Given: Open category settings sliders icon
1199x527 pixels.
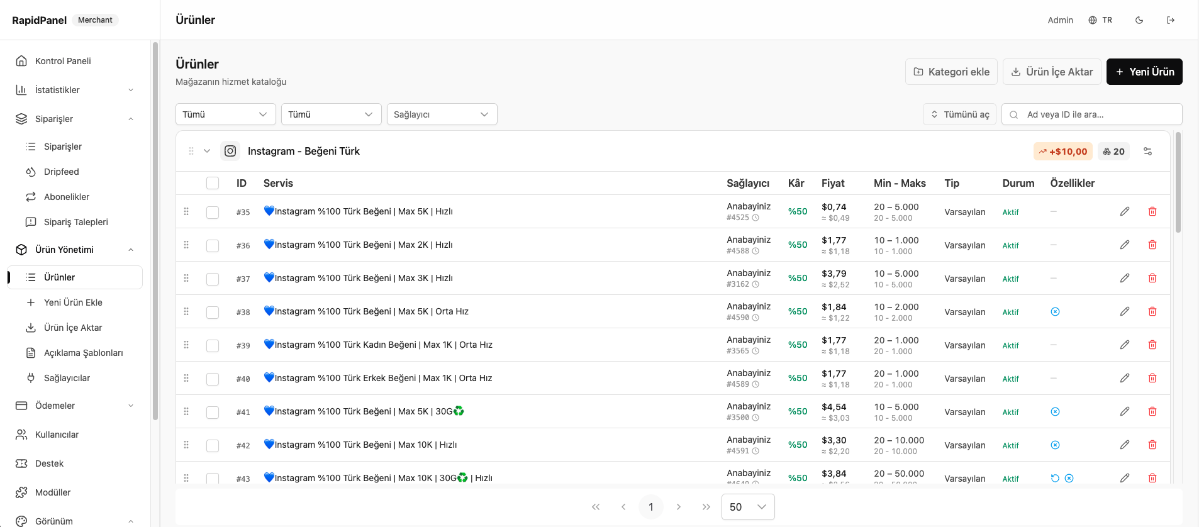Looking at the screenshot, I should [1147, 152].
